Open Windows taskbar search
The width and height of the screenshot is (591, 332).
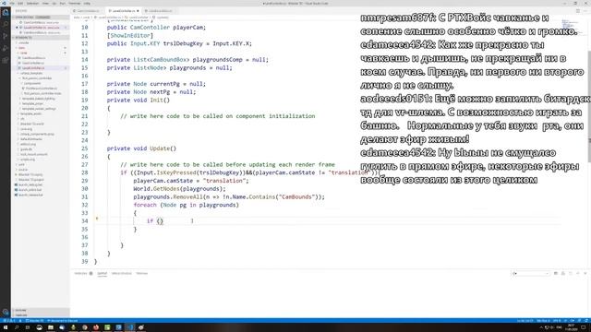tap(17, 327)
